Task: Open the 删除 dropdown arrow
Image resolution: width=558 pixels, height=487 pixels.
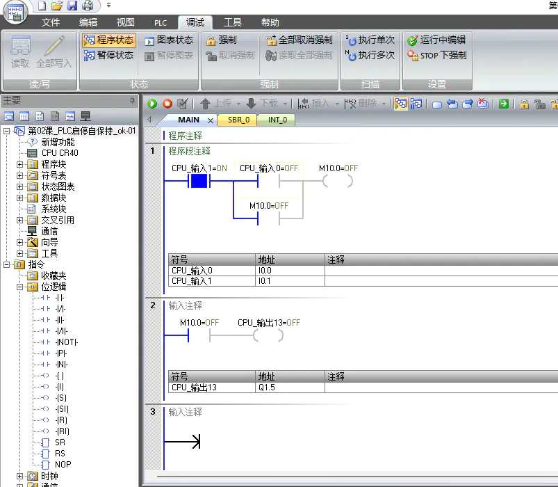Action: [x=384, y=104]
